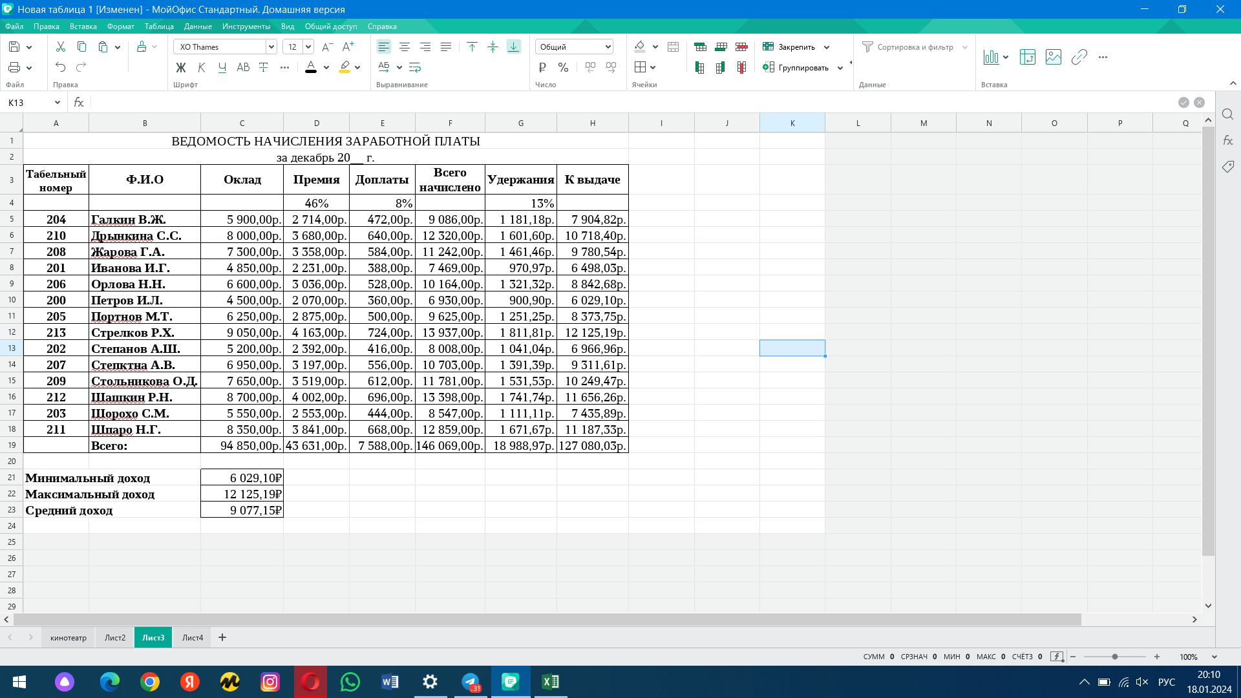This screenshot has height=698, width=1241.
Task: Insert an image via the picture icon
Action: pyautogui.click(x=1053, y=57)
